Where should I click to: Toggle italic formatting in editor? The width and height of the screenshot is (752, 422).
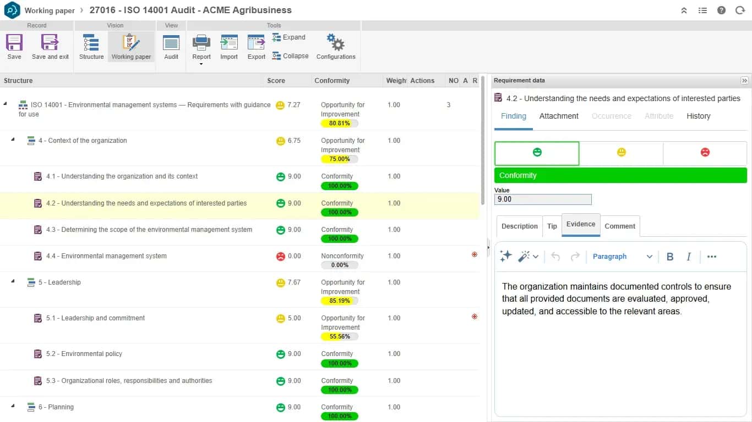(689, 257)
